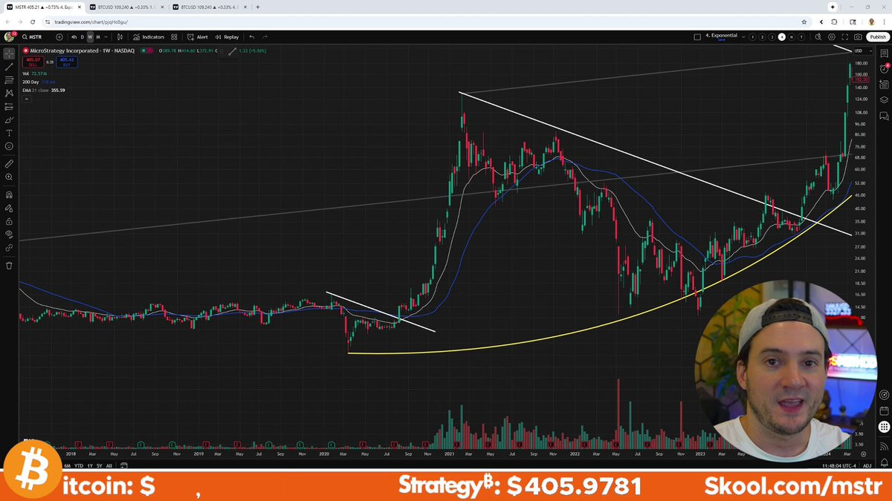
Task: Toggle stay in drawing mode
Action: 9,208
